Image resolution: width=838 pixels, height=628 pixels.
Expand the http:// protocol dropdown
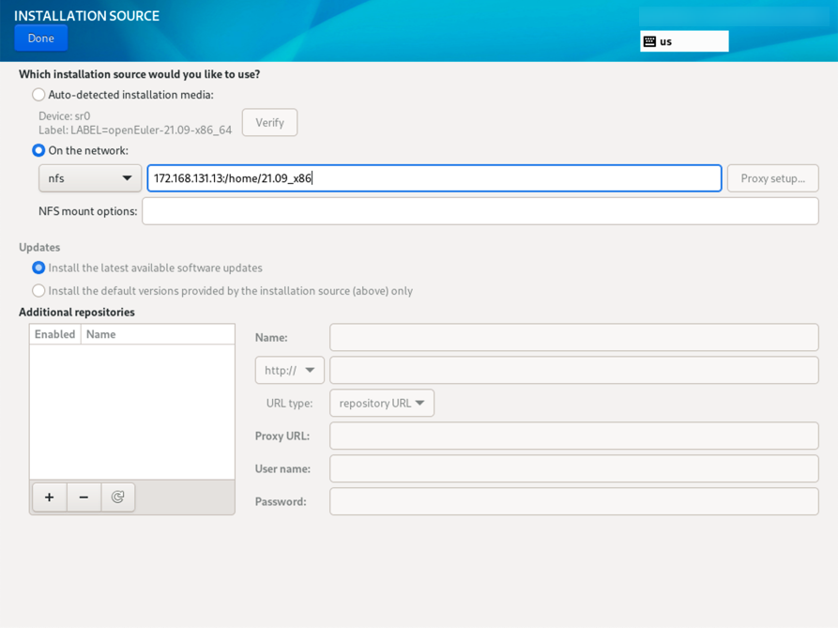pyautogui.click(x=289, y=370)
